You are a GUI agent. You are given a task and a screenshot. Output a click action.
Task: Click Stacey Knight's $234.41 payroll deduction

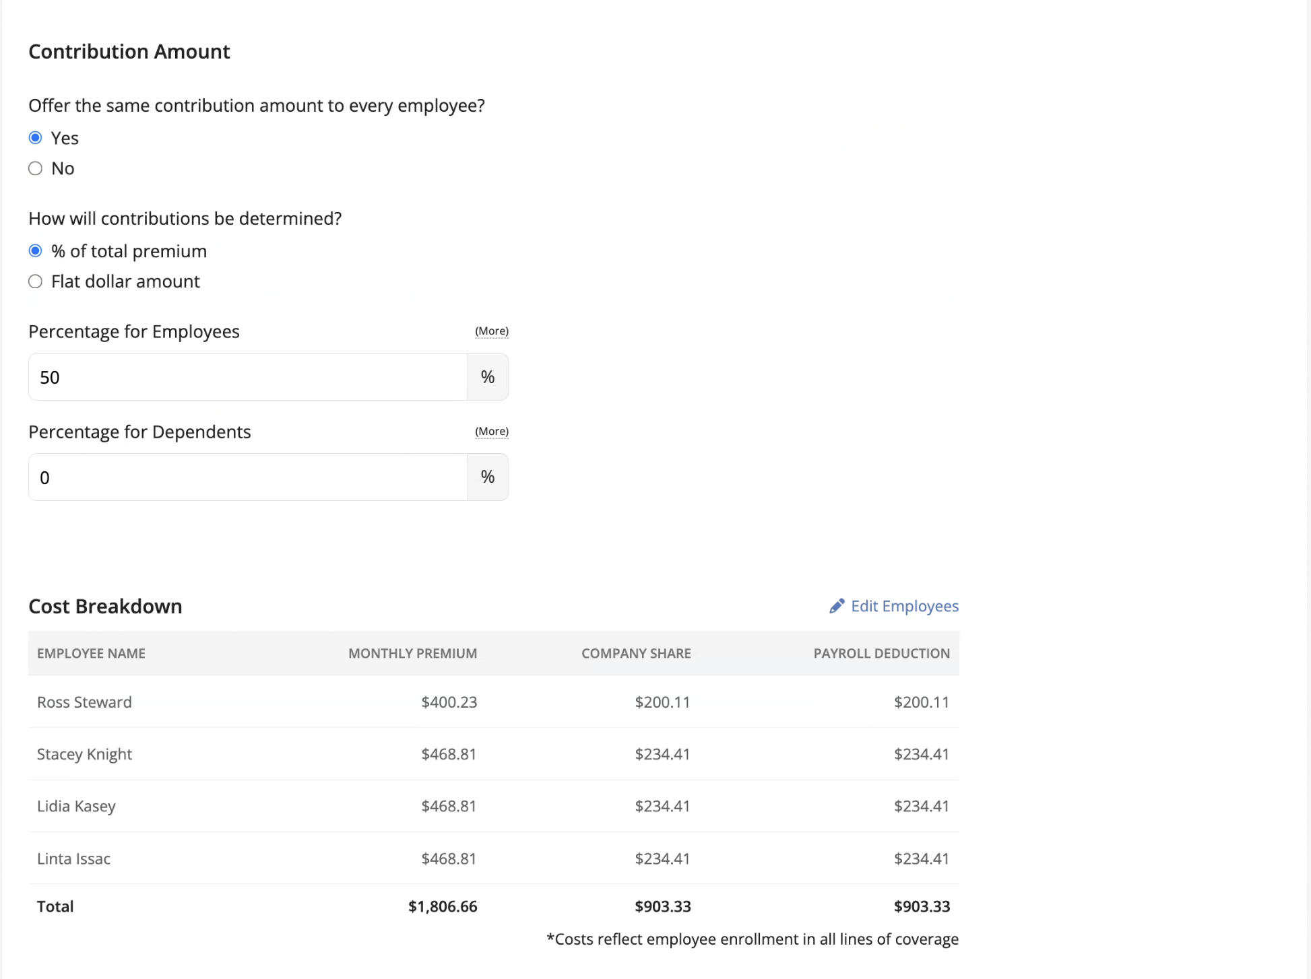922,754
